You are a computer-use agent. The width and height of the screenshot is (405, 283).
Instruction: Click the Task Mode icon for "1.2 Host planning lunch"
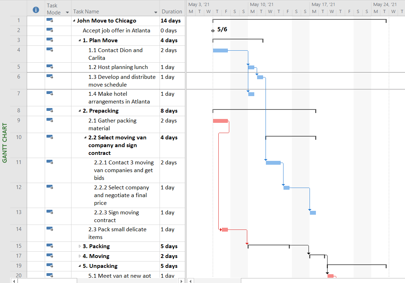point(49,67)
